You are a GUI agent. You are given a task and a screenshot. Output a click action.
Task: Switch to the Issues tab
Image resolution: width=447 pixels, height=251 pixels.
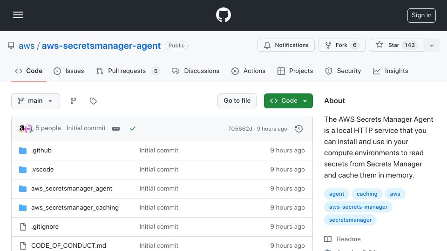coord(69,71)
